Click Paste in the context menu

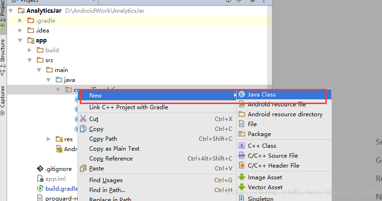(157, 169)
